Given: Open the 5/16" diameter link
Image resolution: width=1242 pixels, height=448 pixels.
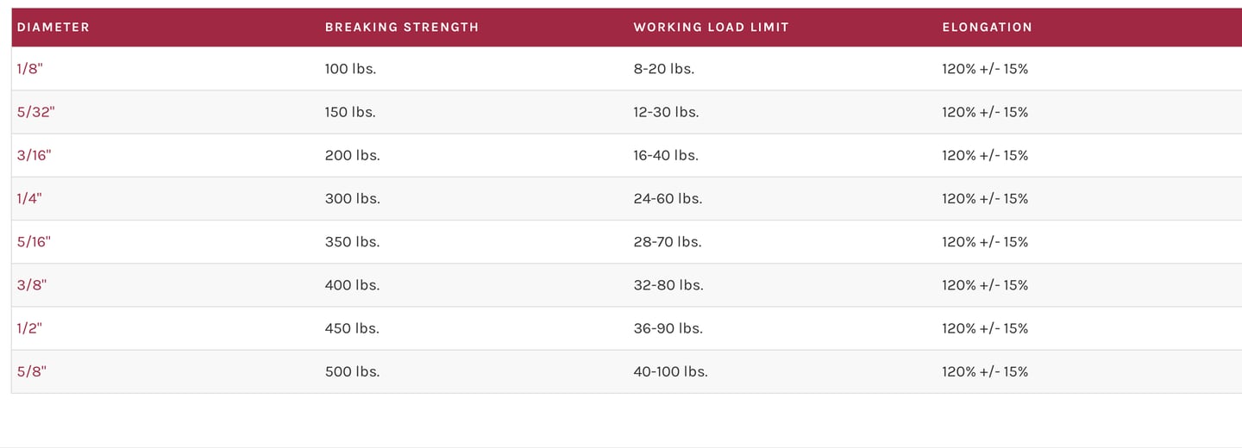Looking at the screenshot, I should point(34,241).
